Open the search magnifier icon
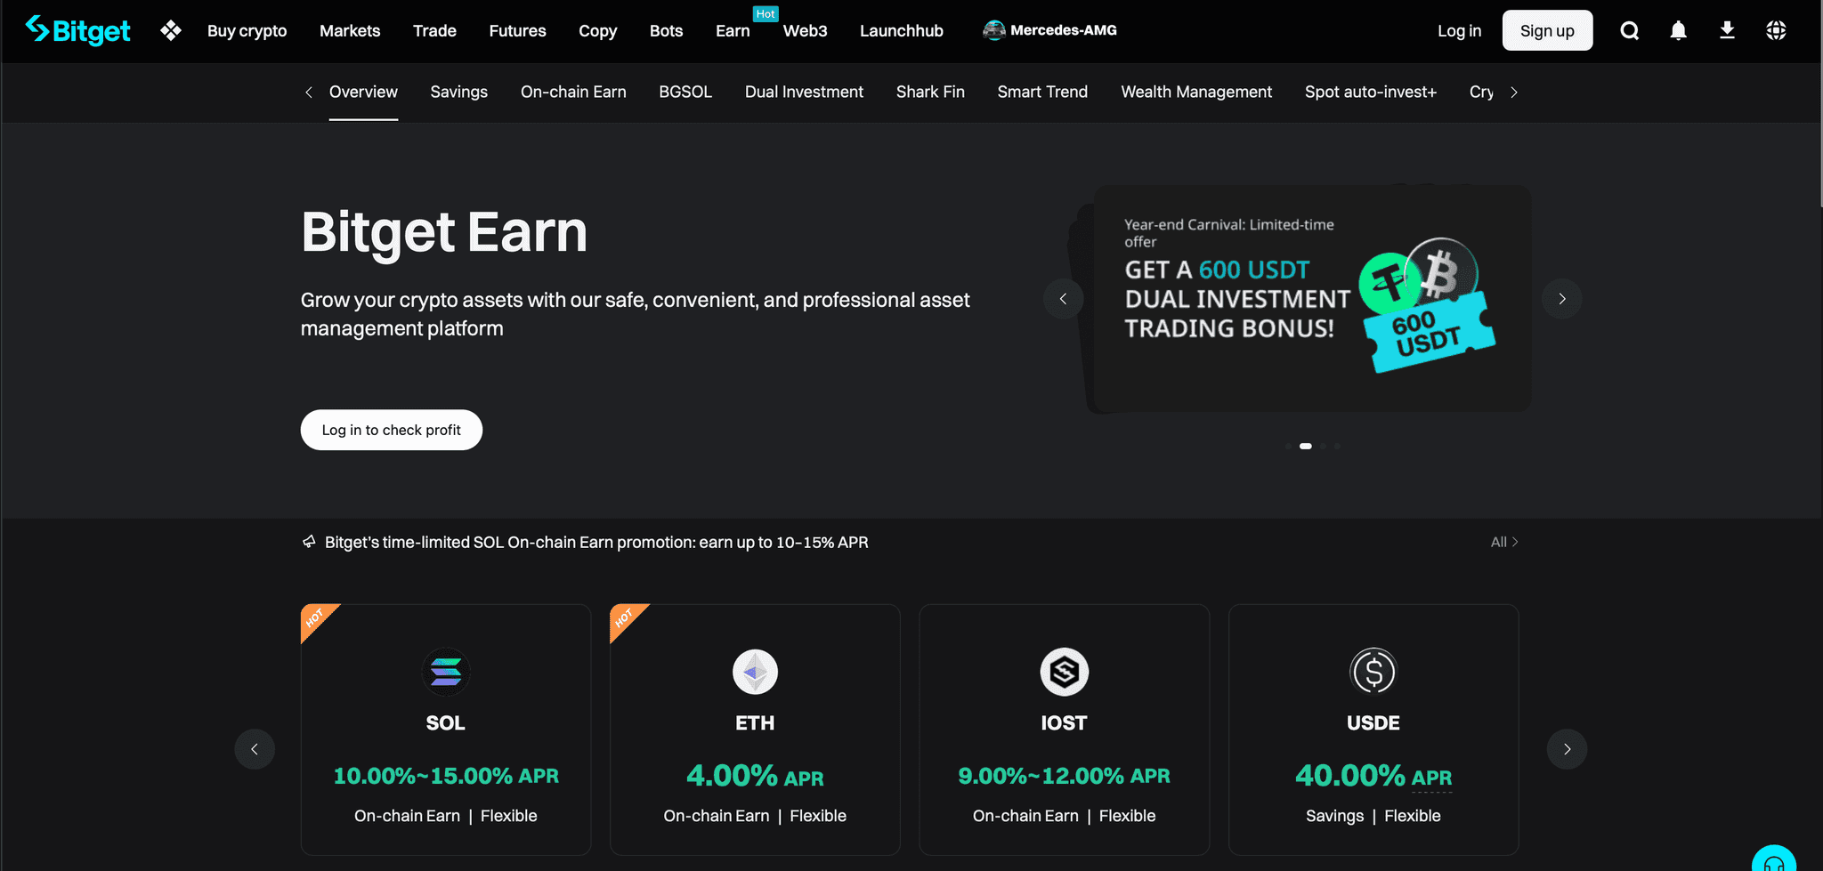This screenshot has width=1823, height=871. coord(1629,31)
